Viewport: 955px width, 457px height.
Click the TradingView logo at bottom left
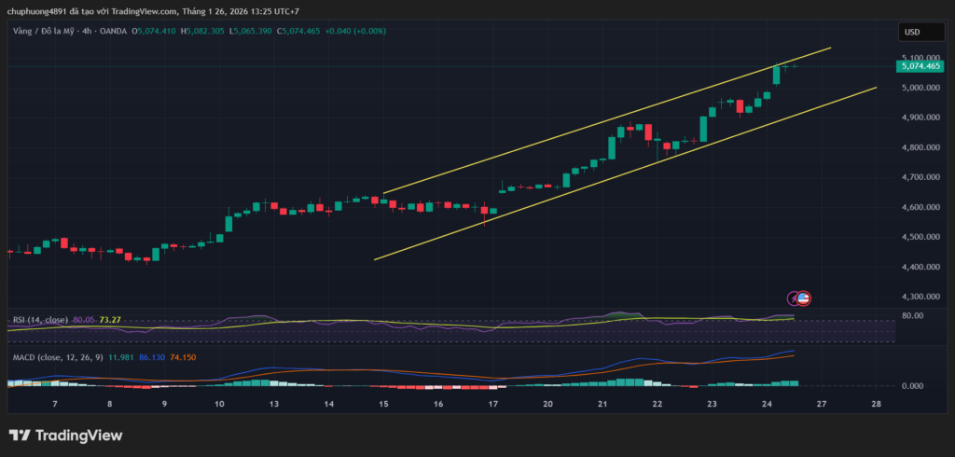point(65,436)
